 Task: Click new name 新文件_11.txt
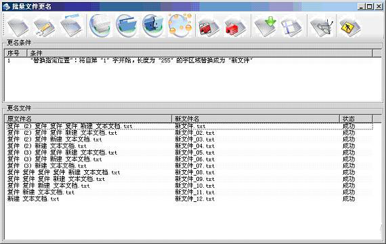pos(195,192)
